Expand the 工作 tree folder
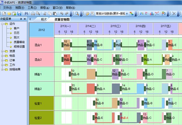The width and height of the screenshot is (182, 125). [x=2, y=65]
